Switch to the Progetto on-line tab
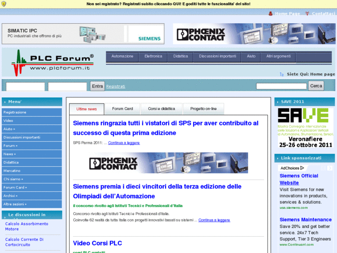 [x=203, y=109]
